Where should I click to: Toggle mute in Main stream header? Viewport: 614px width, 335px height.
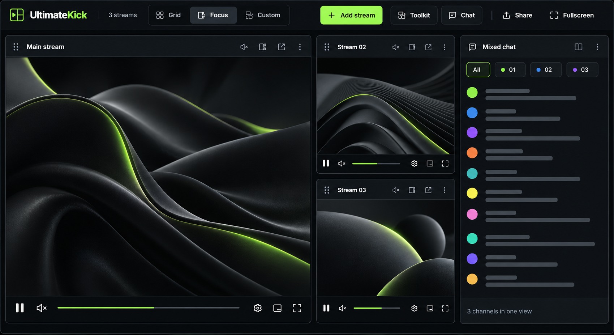pos(244,47)
